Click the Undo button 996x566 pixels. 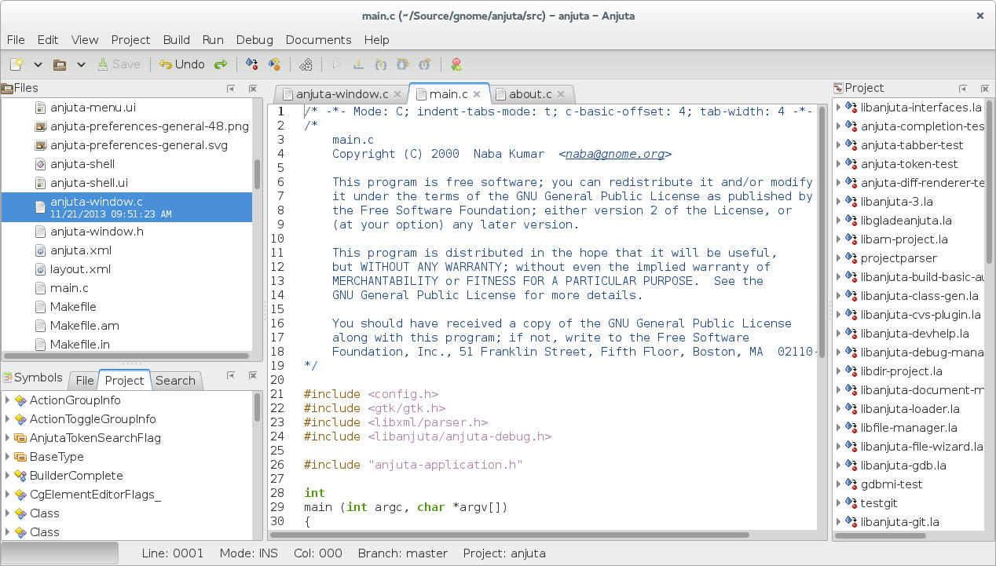click(x=182, y=64)
